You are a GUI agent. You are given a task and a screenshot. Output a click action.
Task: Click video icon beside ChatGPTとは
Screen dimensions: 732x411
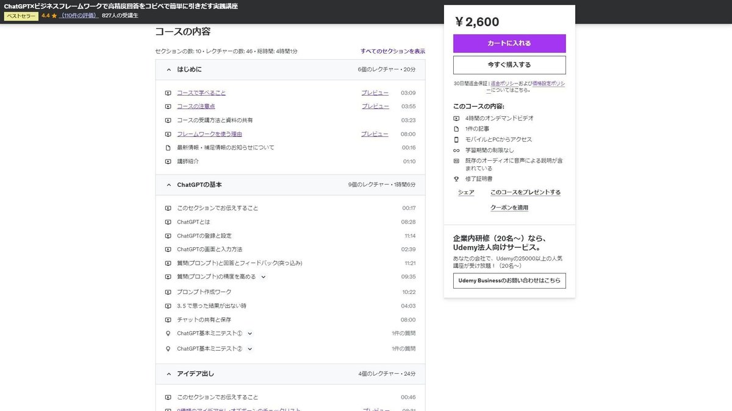[x=168, y=222]
